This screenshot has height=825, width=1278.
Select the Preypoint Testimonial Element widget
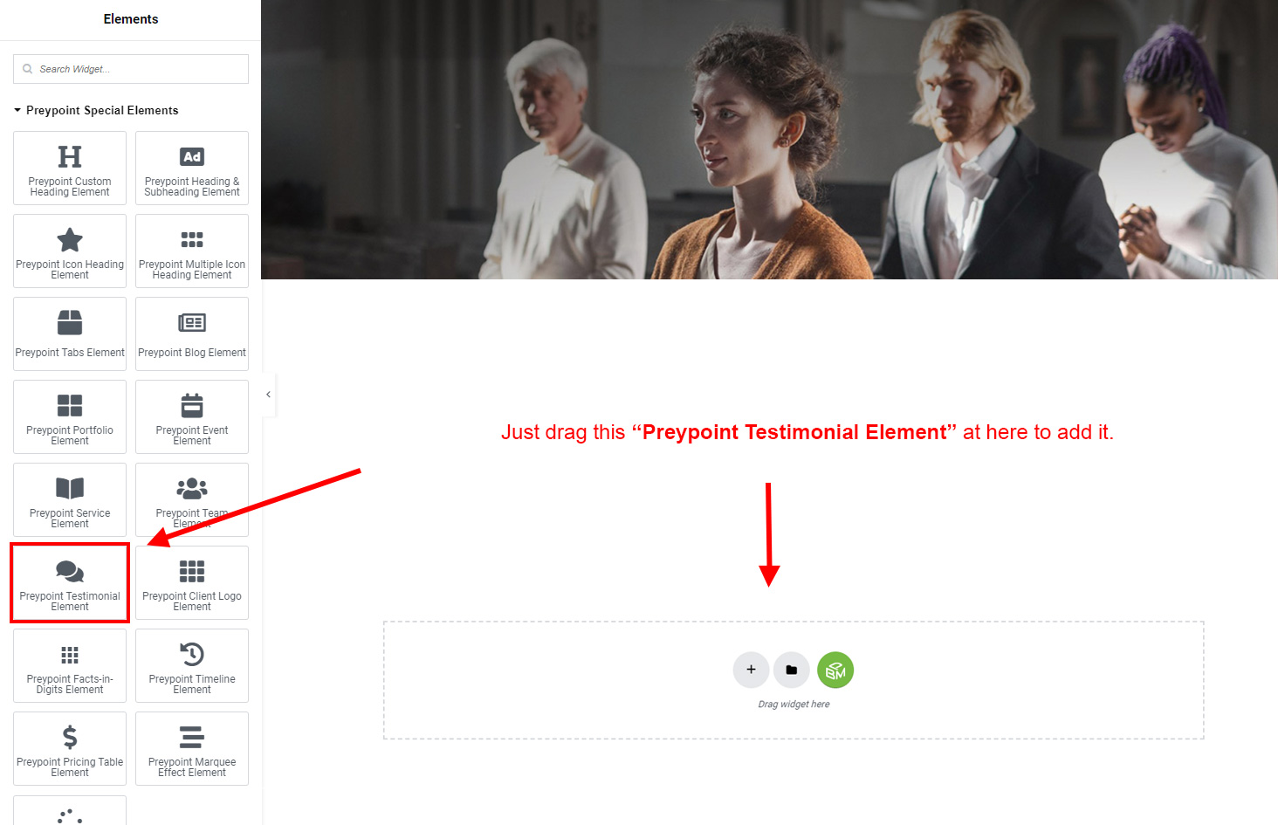click(x=70, y=582)
